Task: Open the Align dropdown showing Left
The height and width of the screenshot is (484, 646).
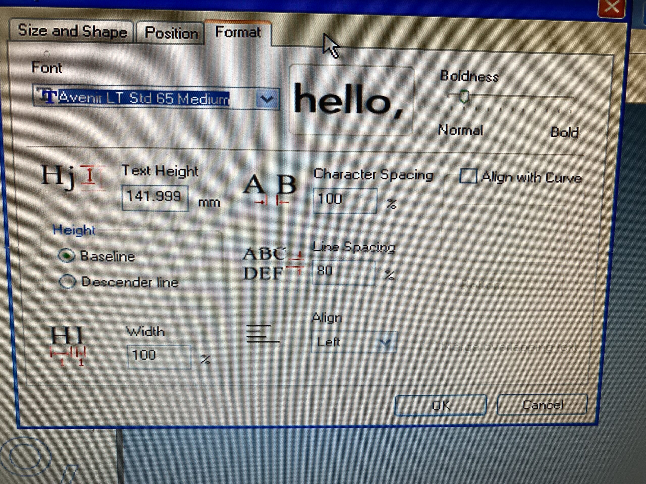Action: [x=354, y=342]
